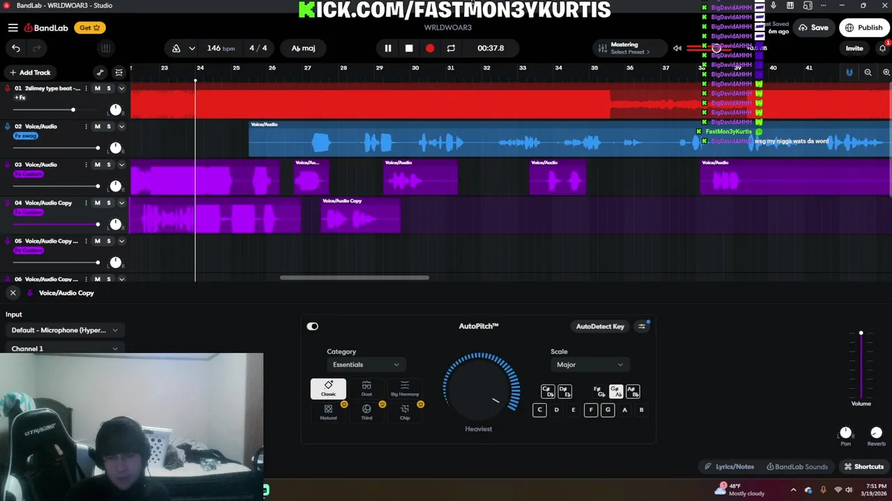Viewport: 892px width, 501px height.
Task: Mute track 04 Voice/Audio Copy
Action: (x=98, y=203)
